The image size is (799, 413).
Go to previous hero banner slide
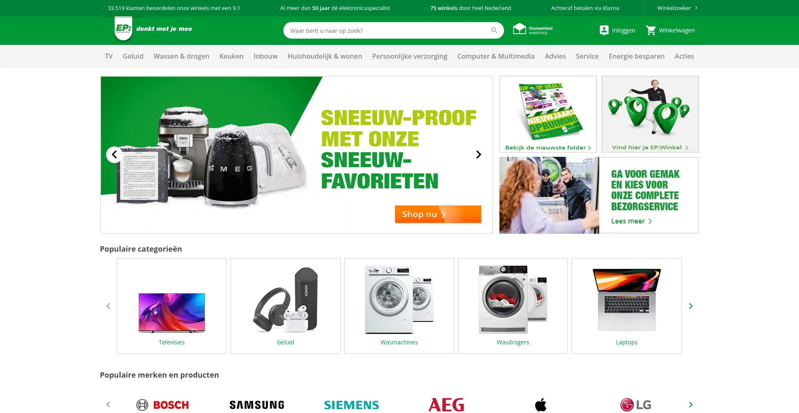(114, 155)
